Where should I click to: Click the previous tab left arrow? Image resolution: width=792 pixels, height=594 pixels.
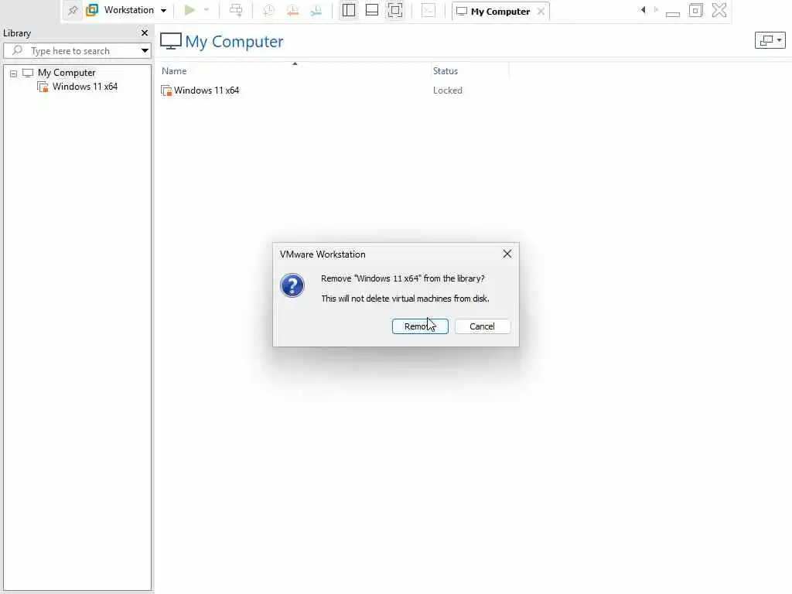point(643,9)
